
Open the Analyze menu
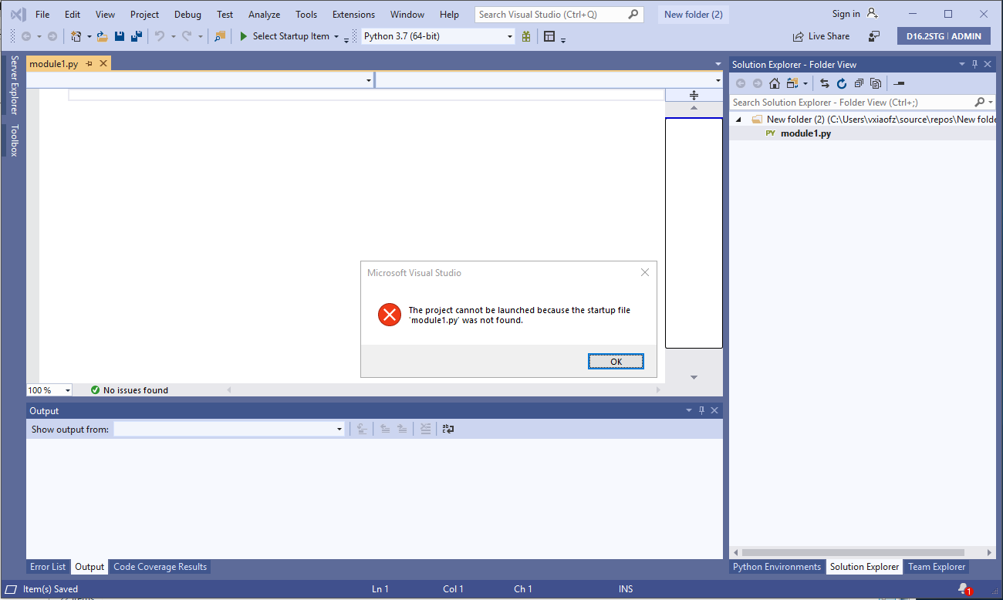click(264, 15)
